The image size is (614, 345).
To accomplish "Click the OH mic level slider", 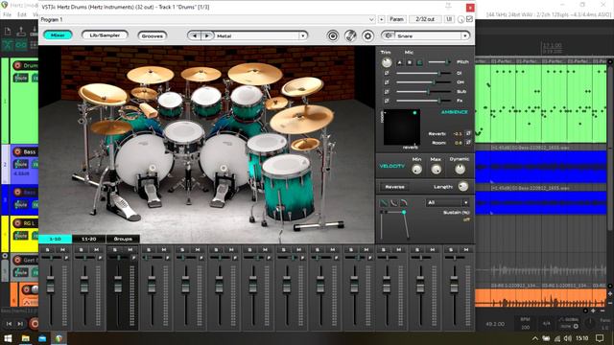I will (x=423, y=82).
